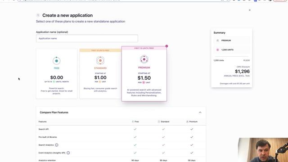Click Search Analytics checkmark under Premium
Viewport: 288px width, 162px height.
(x=192, y=145)
